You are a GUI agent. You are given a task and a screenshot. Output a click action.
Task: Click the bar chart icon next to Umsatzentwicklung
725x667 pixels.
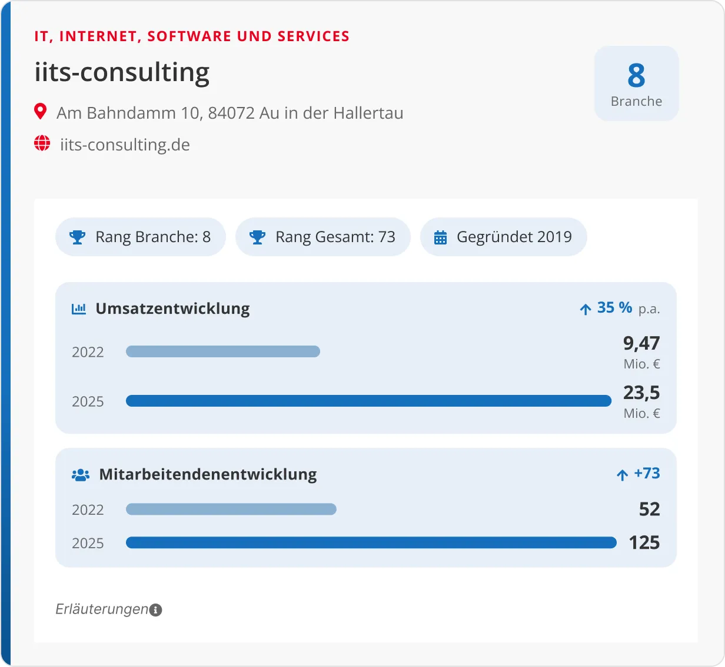pos(79,309)
